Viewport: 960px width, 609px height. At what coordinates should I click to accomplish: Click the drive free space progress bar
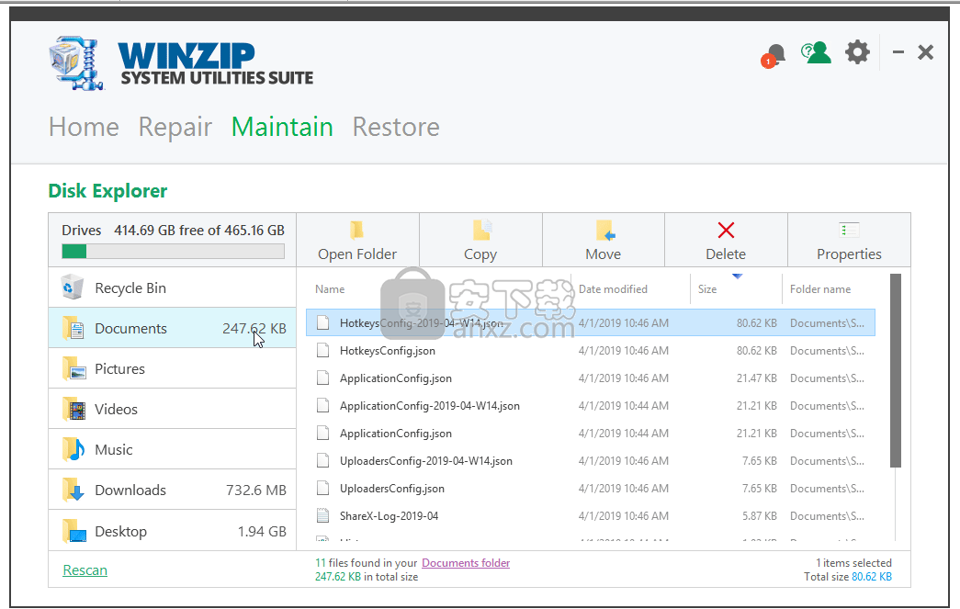(x=174, y=252)
